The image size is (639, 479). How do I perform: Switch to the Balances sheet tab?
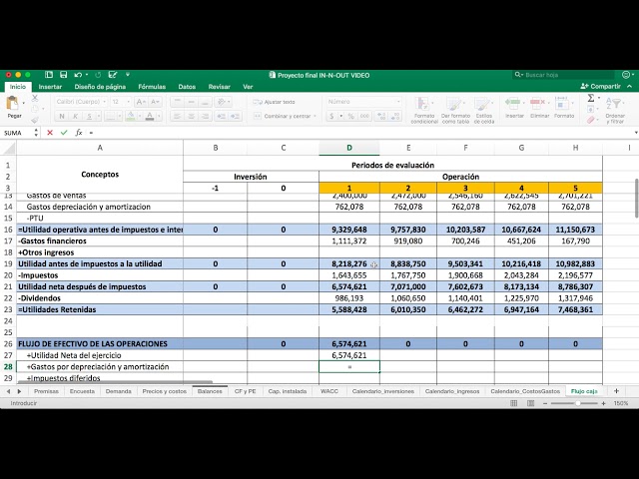click(x=210, y=391)
